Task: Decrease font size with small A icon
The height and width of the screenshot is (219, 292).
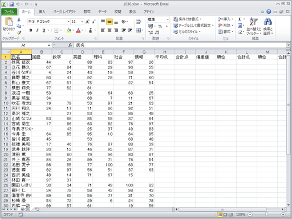Action: [94, 22]
